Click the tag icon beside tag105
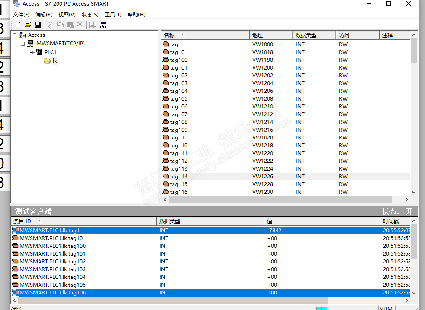 (166, 98)
